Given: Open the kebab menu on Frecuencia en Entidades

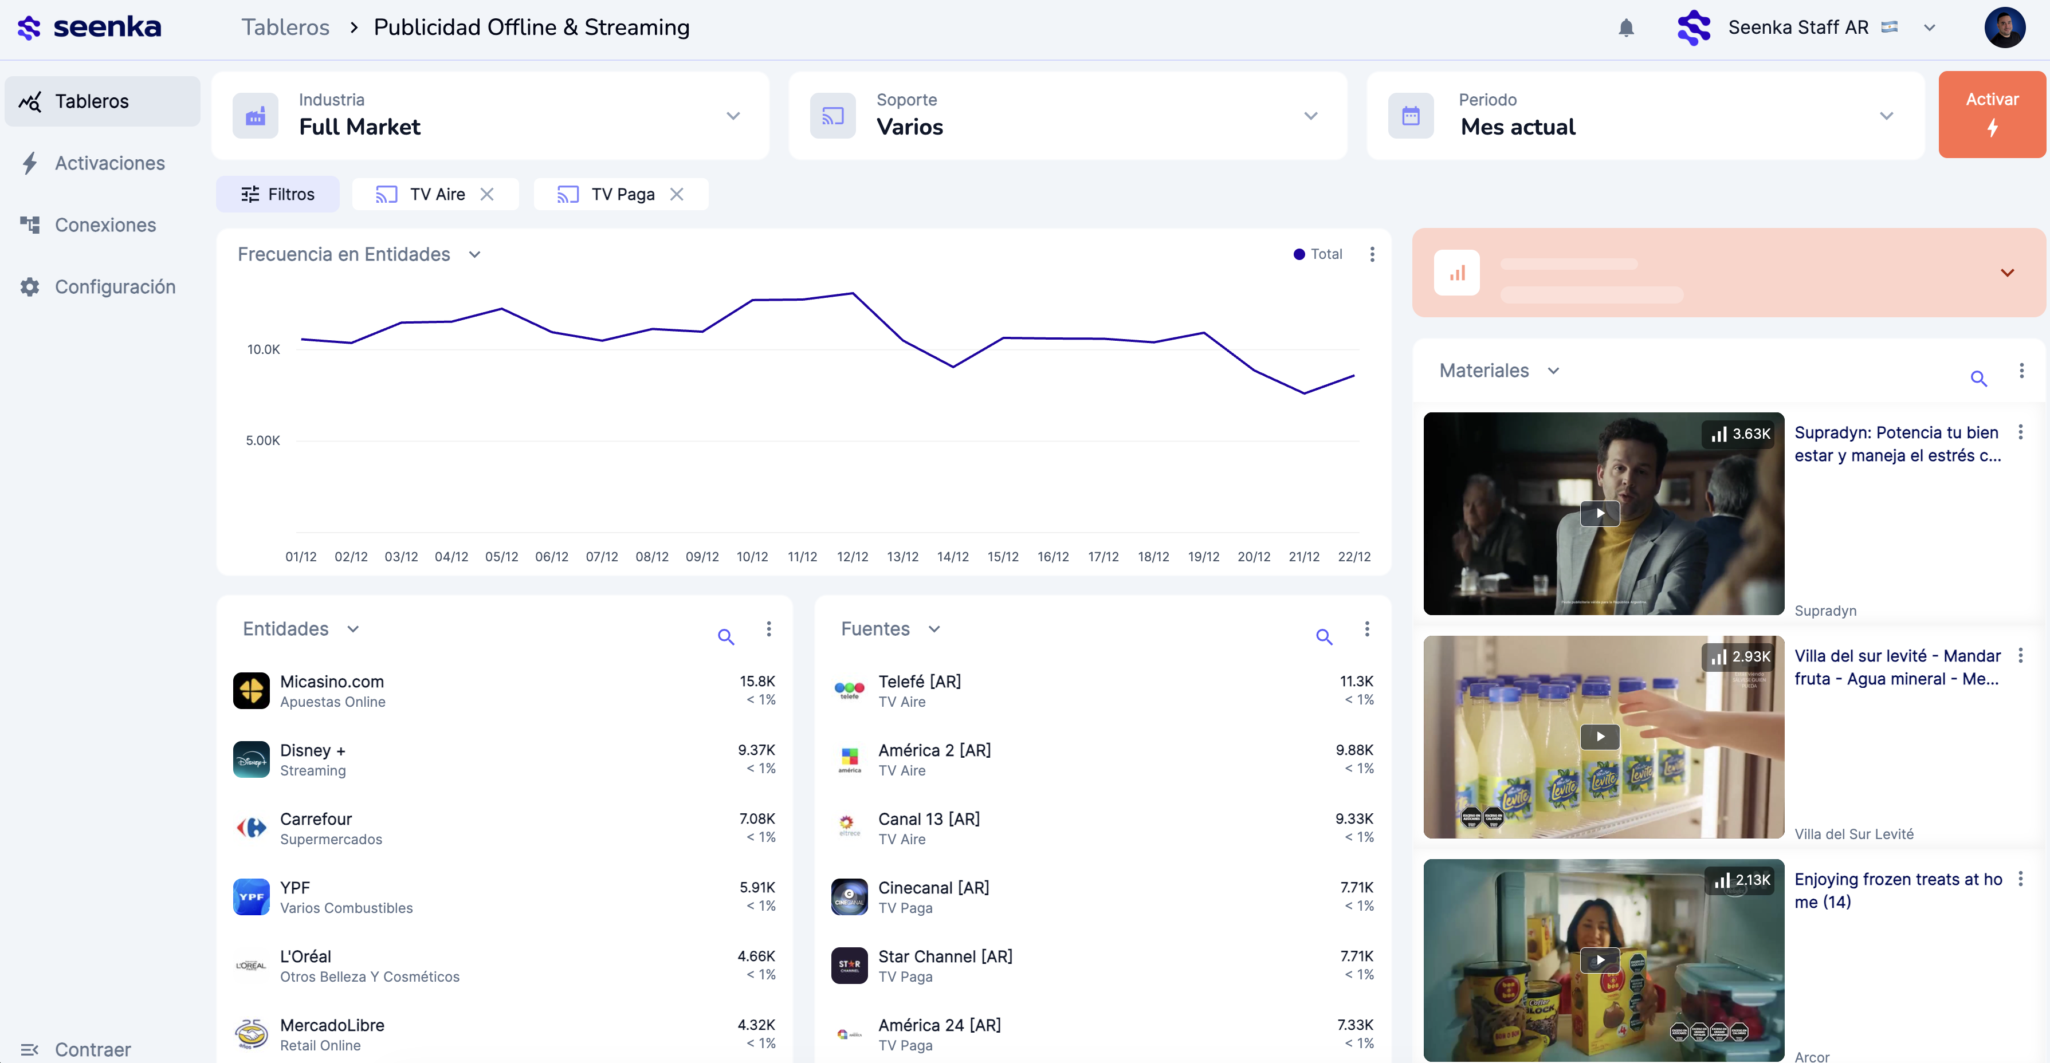Looking at the screenshot, I should 1372,254.
